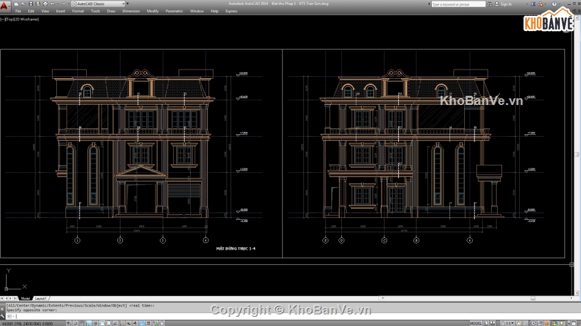Open the Undo history dropdown arrow
Viewport: 581px width, 326px height.
(58, 4)
